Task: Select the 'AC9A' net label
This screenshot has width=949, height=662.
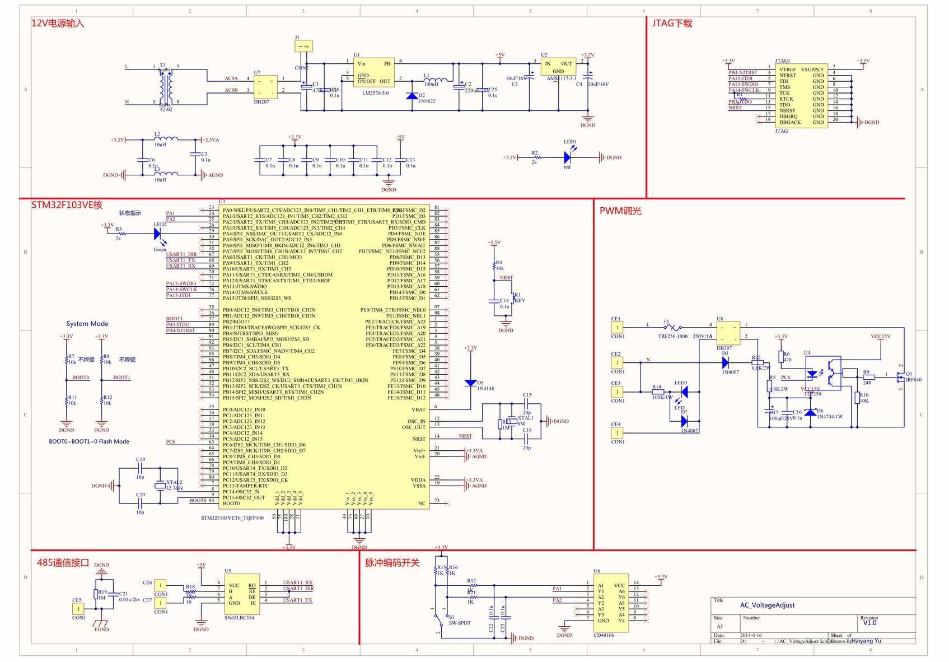Action: click(x=231, y=78)
